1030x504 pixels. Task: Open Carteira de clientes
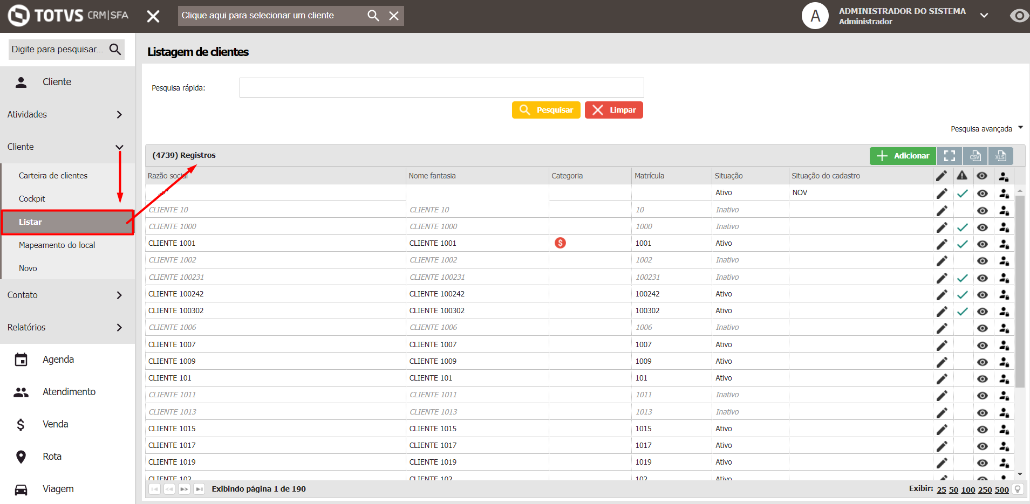click(x=53, y=176)
